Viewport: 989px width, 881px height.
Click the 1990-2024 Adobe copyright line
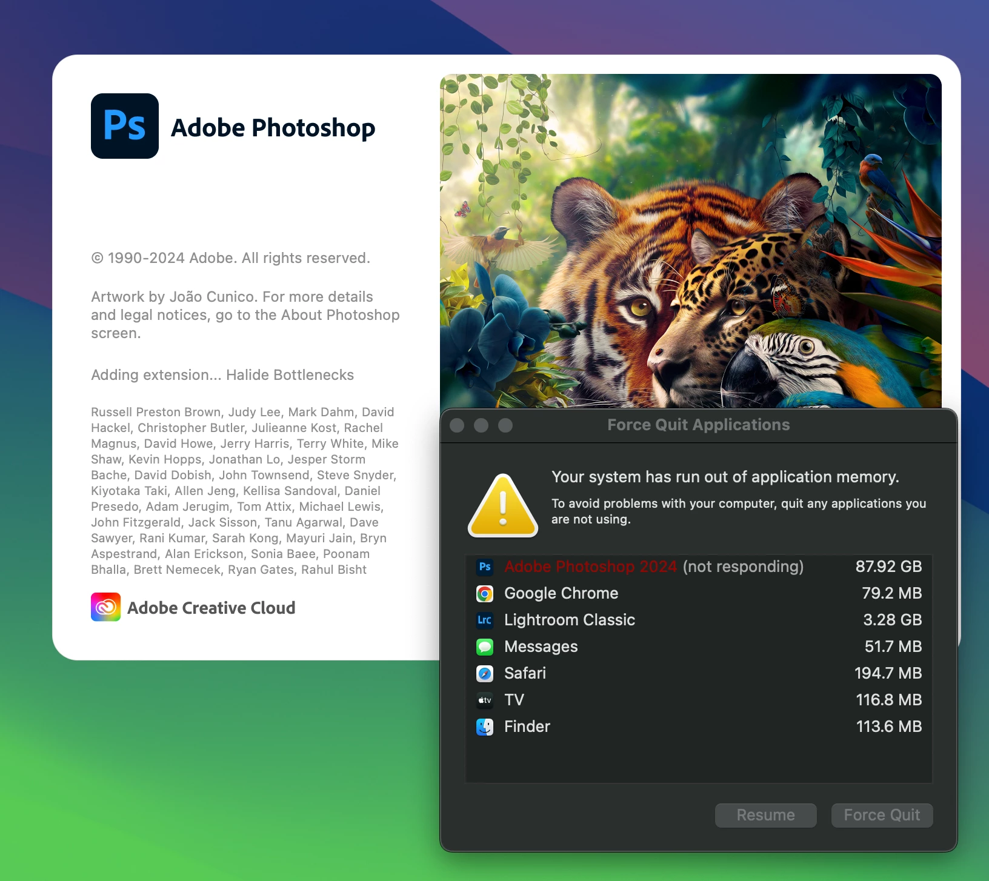tap(230, 258)
